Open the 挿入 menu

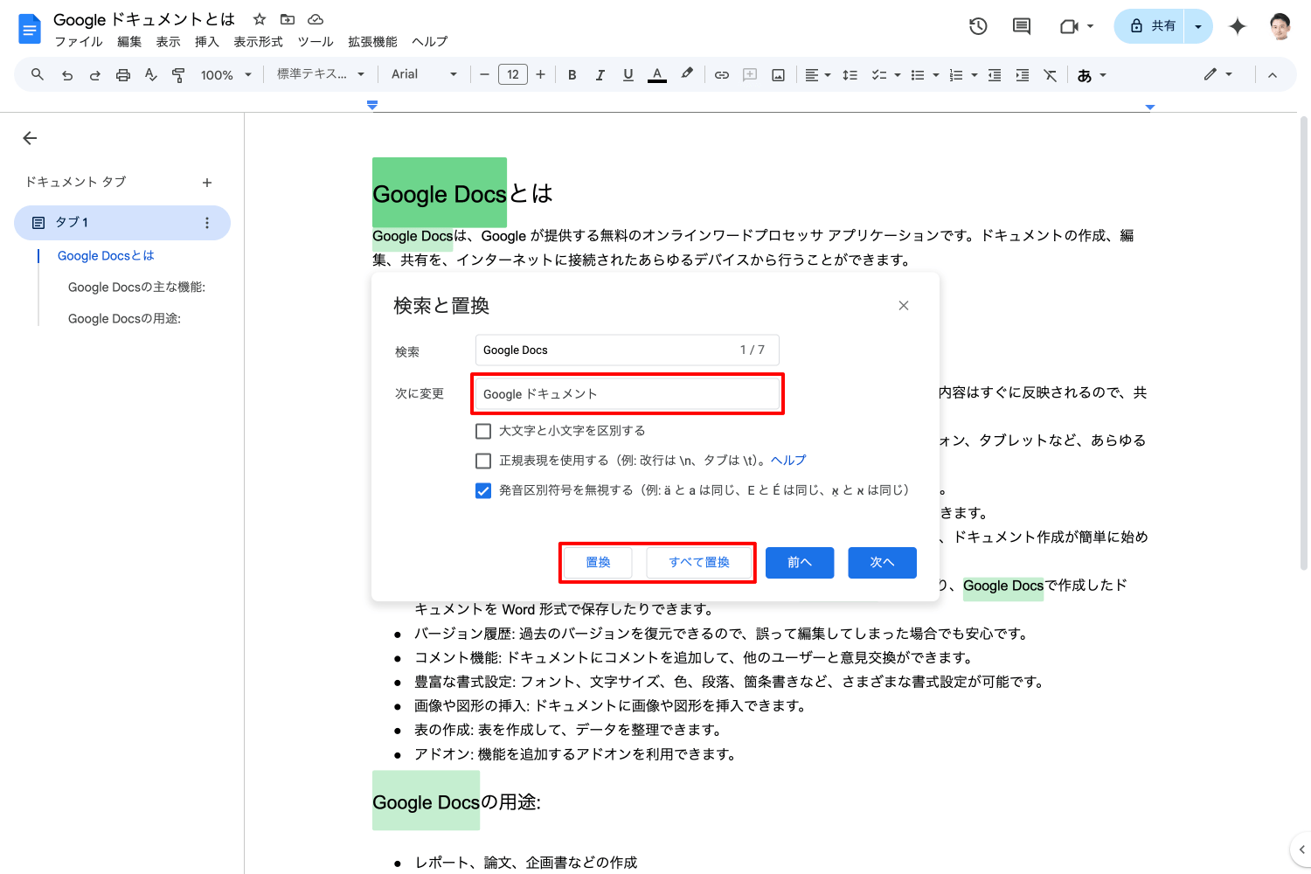(206, 42)
